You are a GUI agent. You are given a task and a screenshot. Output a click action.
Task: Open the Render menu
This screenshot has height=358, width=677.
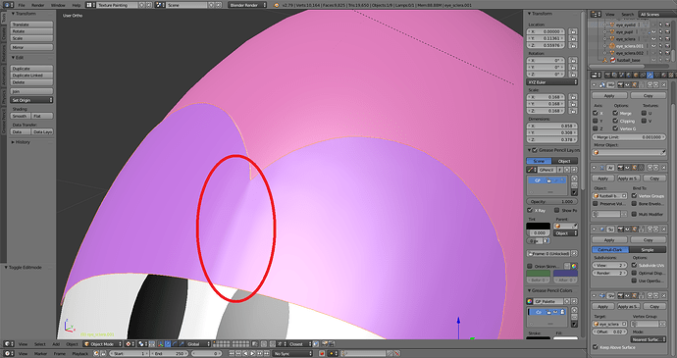coord(38,5)
